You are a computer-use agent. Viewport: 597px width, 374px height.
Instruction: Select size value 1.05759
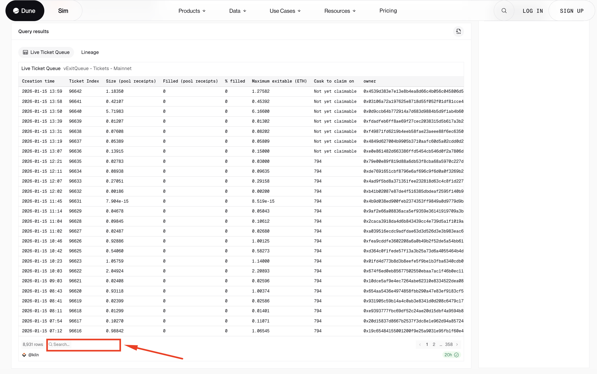point(115,261)
